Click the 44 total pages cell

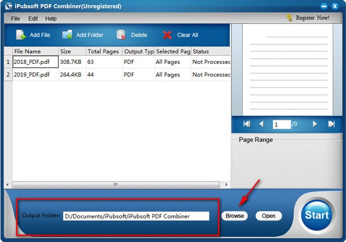point(104,75)
